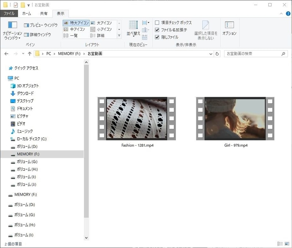
Task: Open ボリューム (D:) under PC
Action: point(24,146)
